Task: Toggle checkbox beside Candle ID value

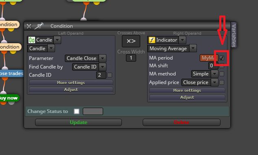Action: [x=110, y=75]
